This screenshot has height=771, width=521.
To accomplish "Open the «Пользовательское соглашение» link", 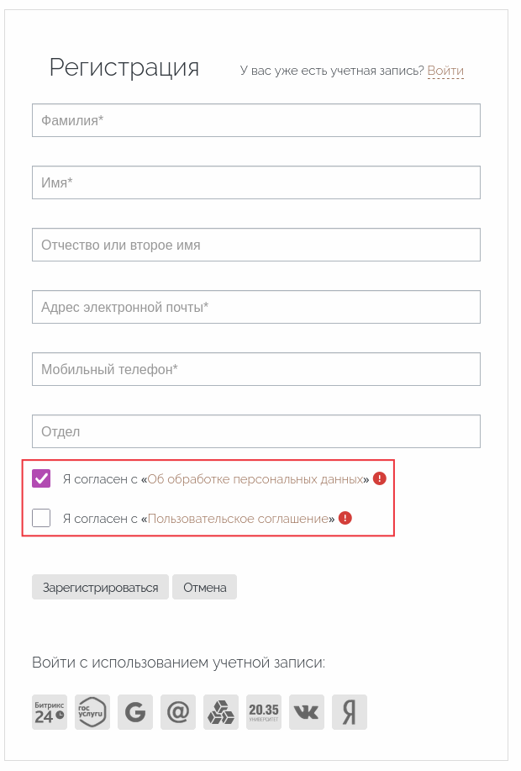I will (238, 519).
